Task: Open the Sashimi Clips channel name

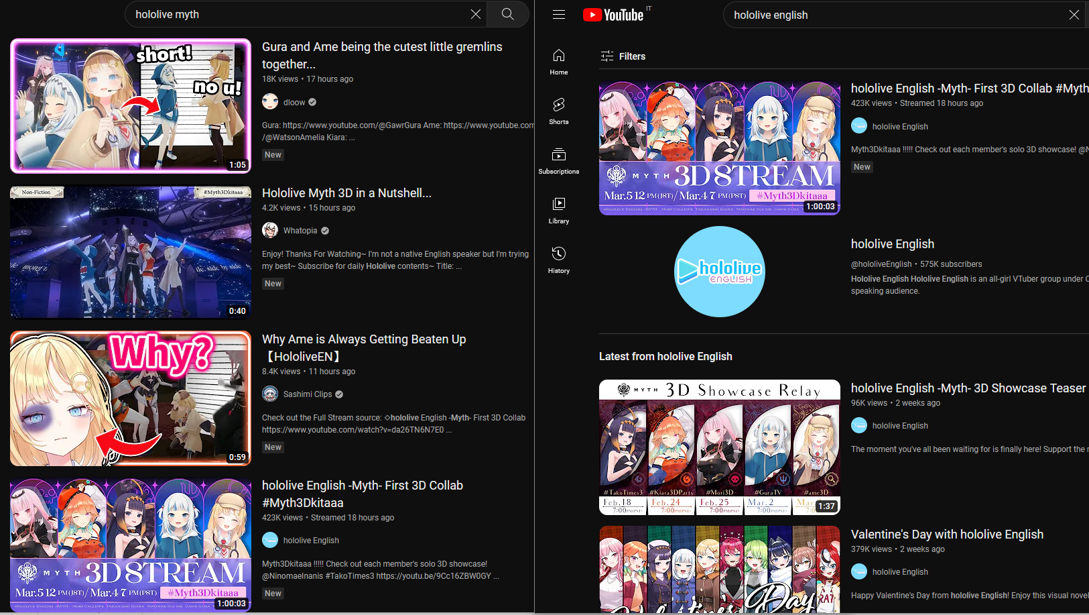Action: click(x=308, y=394)
